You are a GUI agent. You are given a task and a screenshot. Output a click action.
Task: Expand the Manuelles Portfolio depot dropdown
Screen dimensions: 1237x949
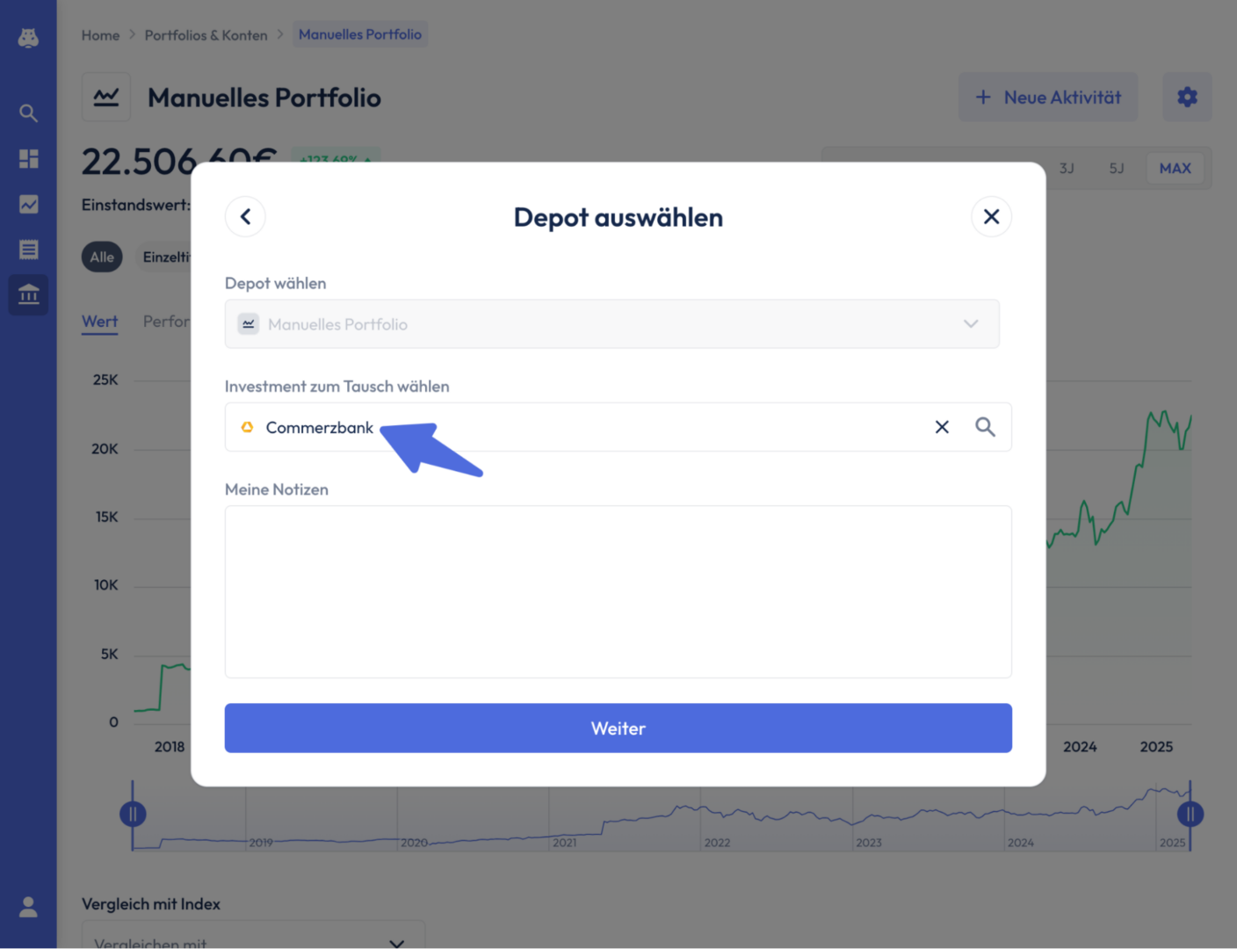pyautogui.click(x=611, y=323)
